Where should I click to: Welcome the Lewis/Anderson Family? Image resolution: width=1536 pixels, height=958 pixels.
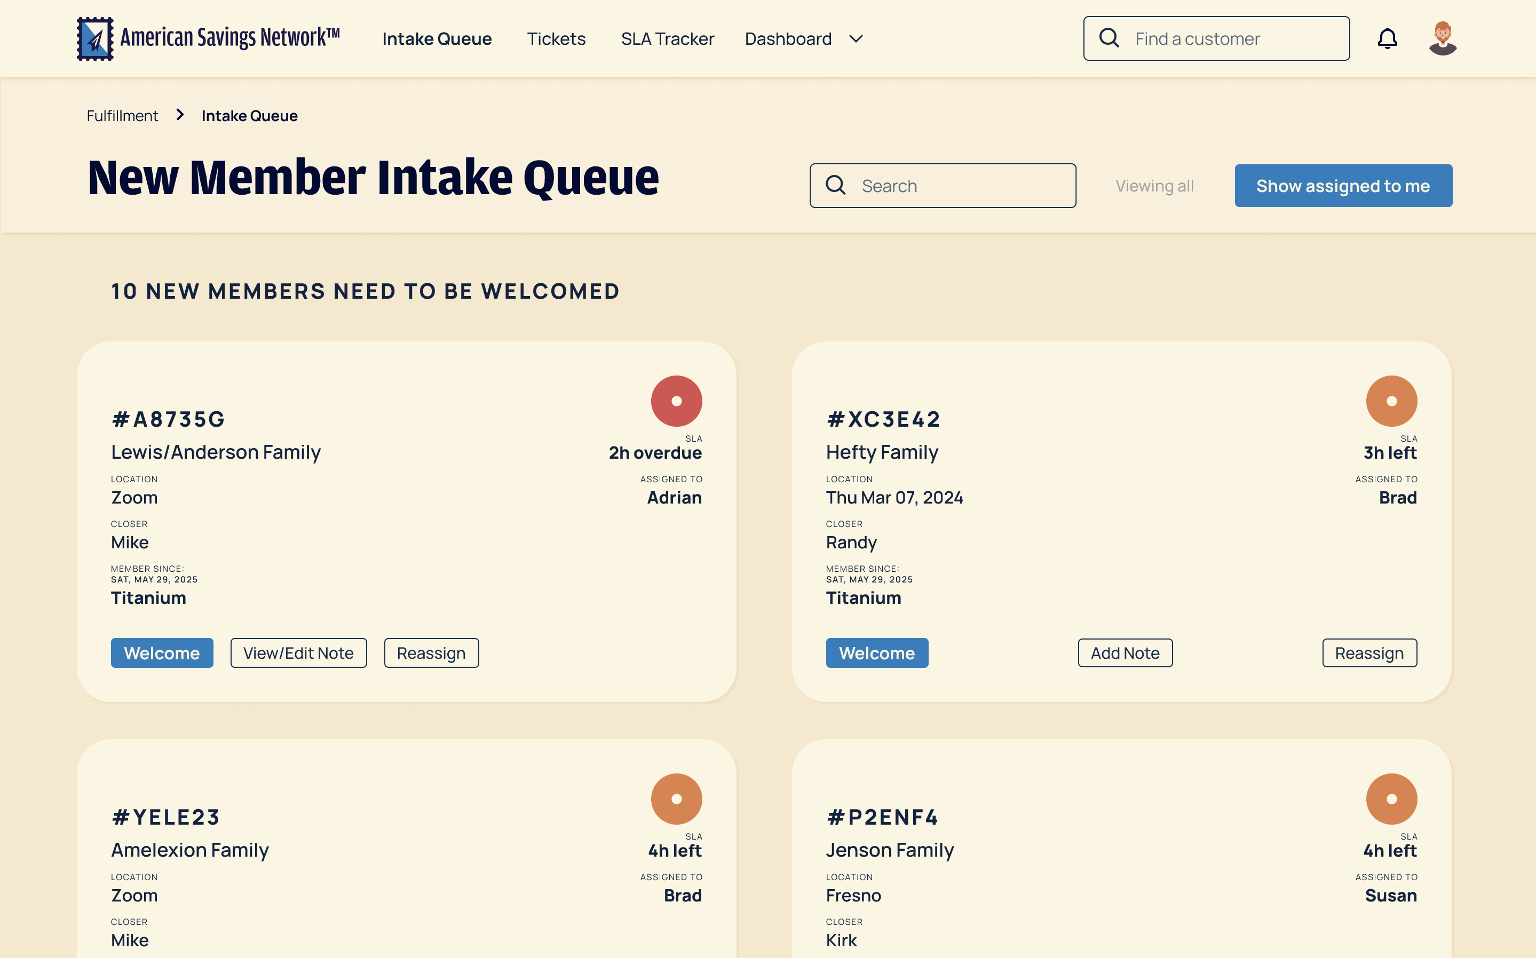162,652
